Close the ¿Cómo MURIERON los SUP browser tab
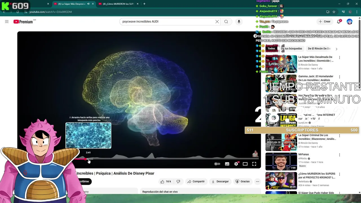 coord(138,4)
